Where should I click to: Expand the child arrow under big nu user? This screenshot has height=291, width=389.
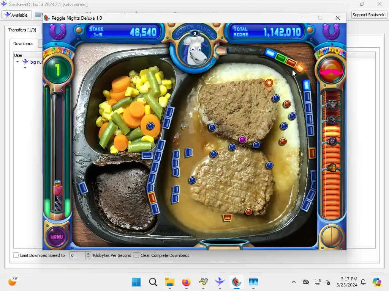coord(25,68)
